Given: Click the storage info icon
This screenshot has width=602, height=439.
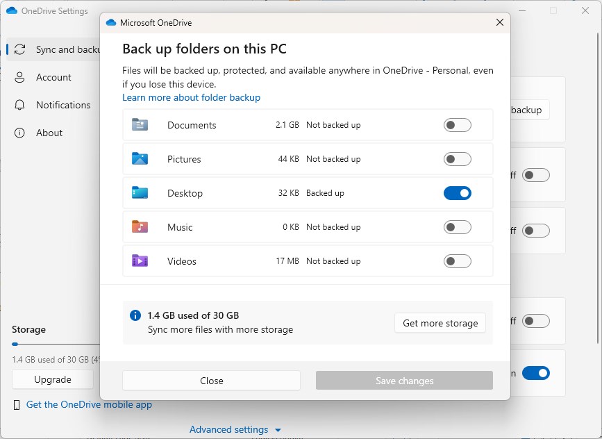Looking at the screenshot, I should [x=135, y=316].
